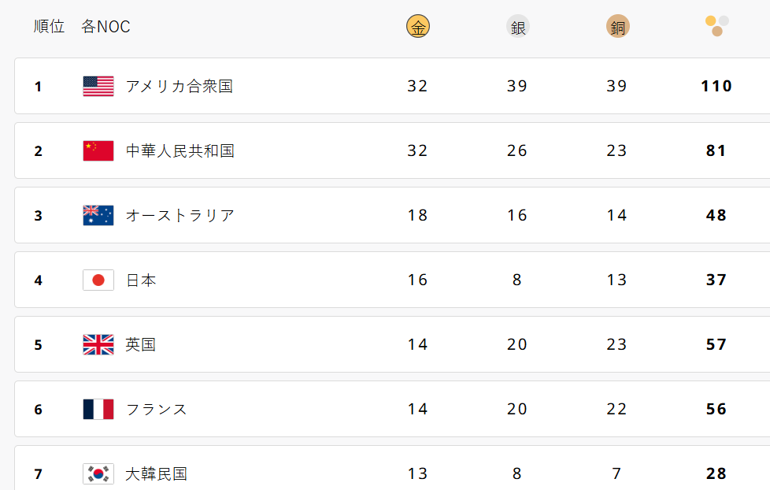Click the フランス country name
Image resolution: width=770 pixels, height=490 pixels.
[157, 409]
